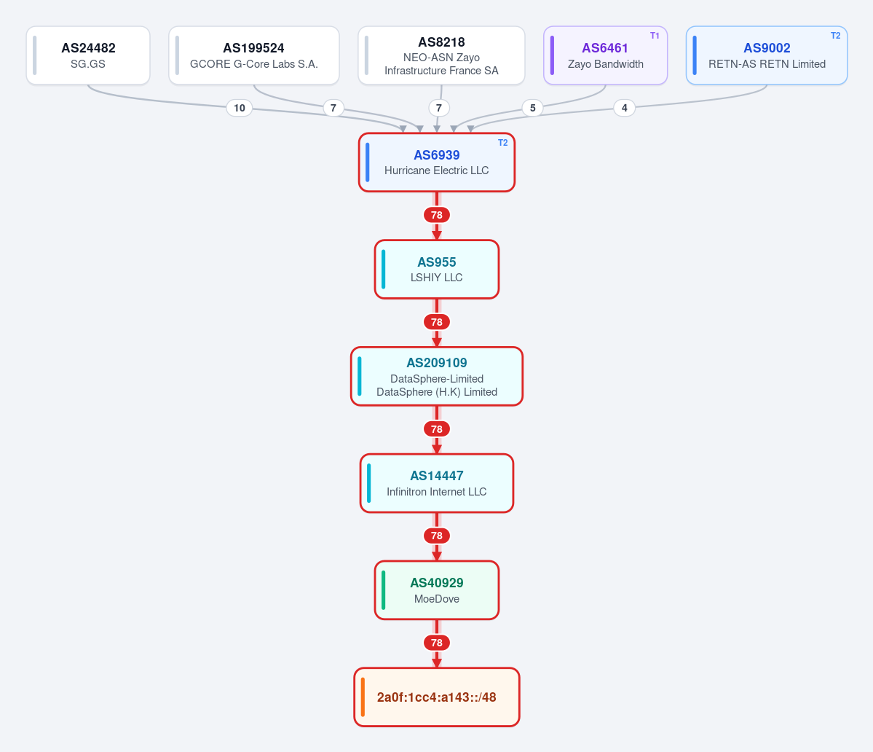Viewport: 873px width, 752px height.
Task: Click the edge count badge labeled 4
Action: (624, 108)
